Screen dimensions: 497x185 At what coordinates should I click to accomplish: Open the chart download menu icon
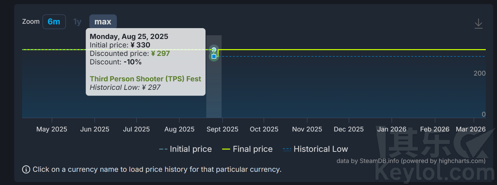478,24
